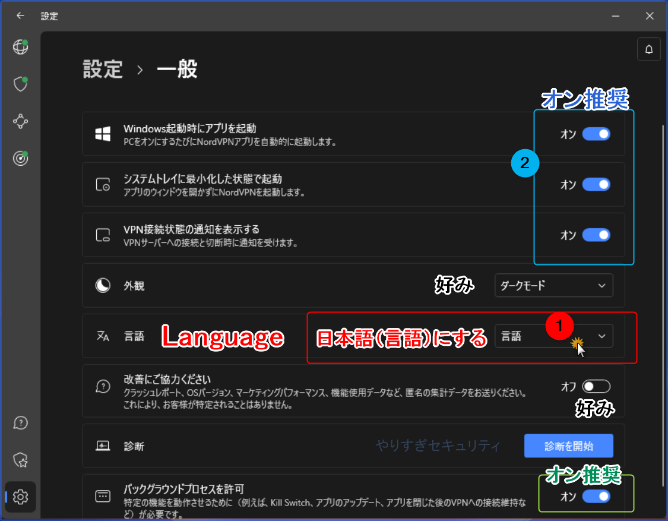Viewport: 668px width, 521px height.
Task: Open the Meshnet nodes sidebar icon
Action: point(20,122)
